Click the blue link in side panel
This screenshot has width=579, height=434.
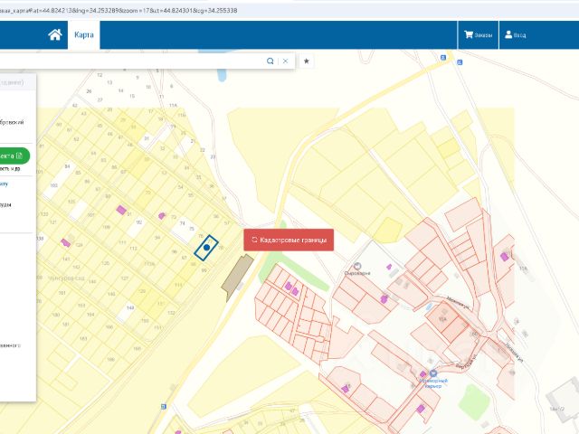pyautogui.click(x=4, y=184)
